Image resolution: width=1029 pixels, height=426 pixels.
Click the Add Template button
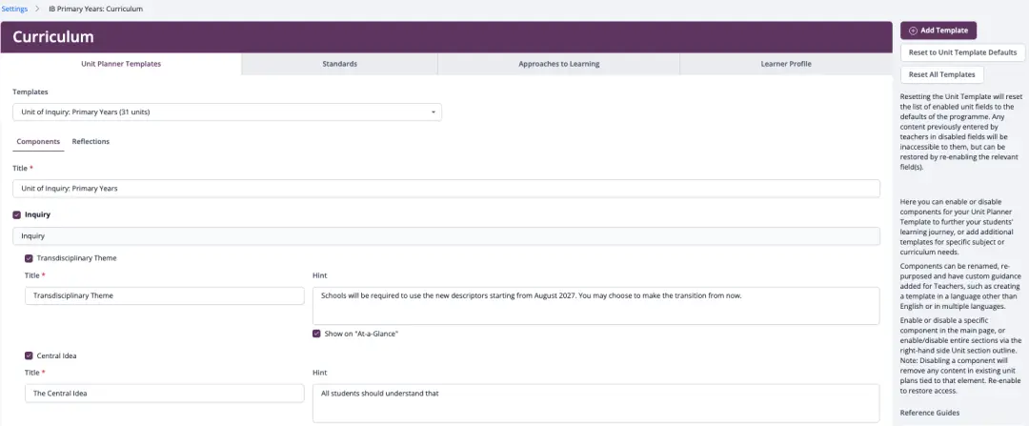pos(938,30)
